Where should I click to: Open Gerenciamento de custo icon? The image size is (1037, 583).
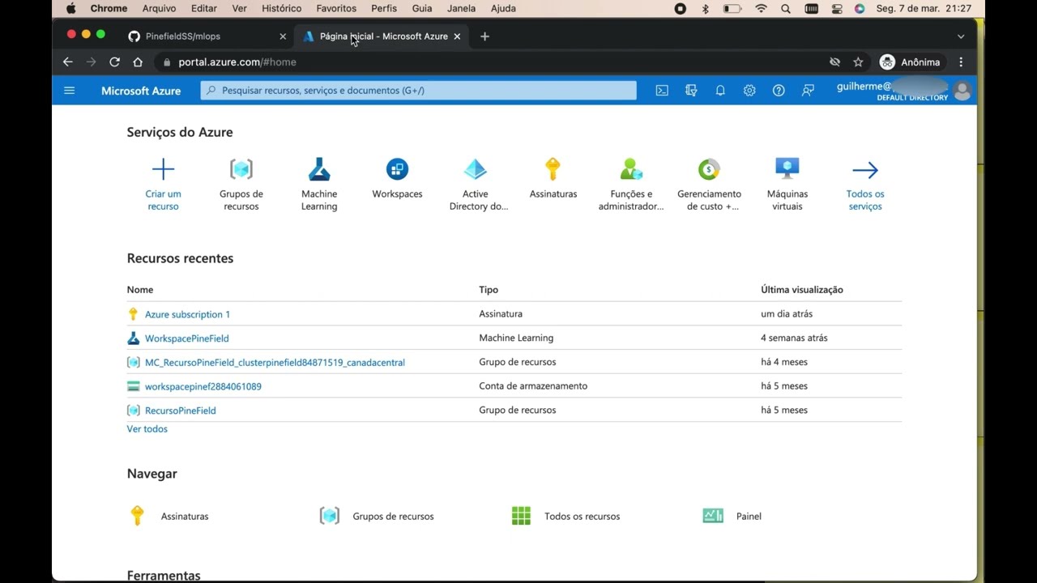pyautogui.click(x=709, y=169)
